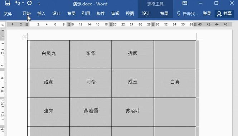This screenshot has height=136, width=238.
Task: Click the table cell containing 白真
Action: click(175, 83)
